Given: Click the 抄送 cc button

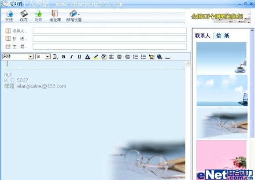Looking at the screenshot, I should coord(16,38).
